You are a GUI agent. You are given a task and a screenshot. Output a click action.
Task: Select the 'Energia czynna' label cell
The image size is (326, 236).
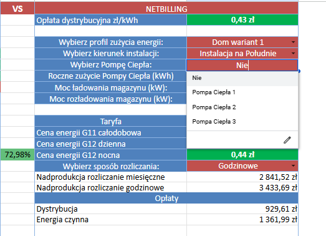pos(110,220)
